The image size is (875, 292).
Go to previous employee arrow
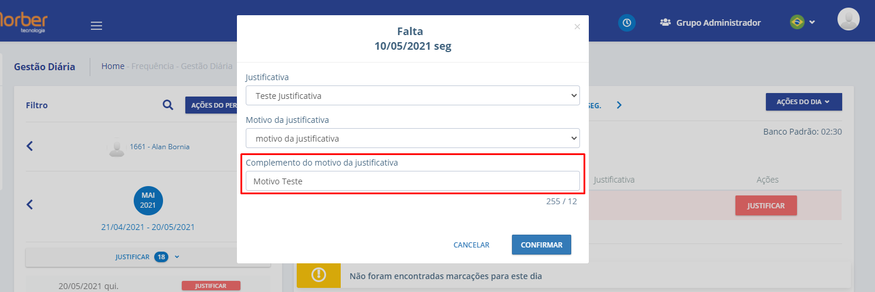click(30, 146)
